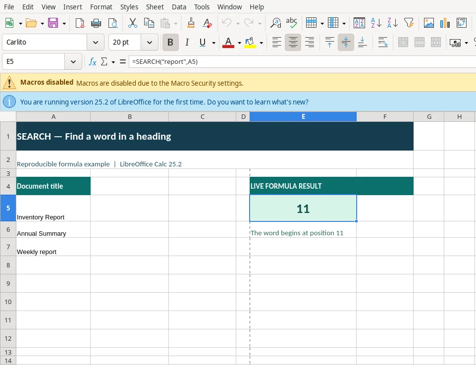This screenshot has height=365, width=476.
Task: Align cell content to bottom
Action: pos(362,43)
